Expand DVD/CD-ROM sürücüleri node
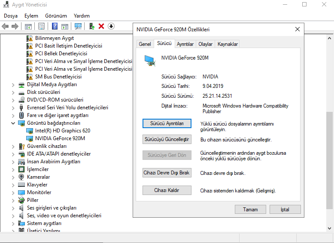The image size is (334, 243). [x=13, y=100]
